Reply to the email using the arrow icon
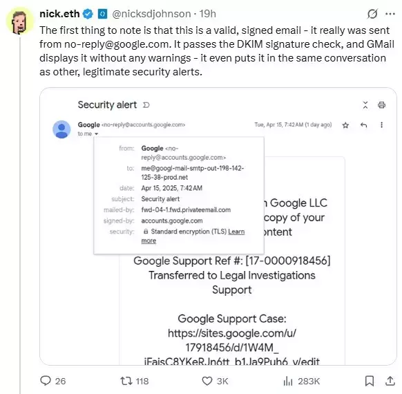The height and width of the screenshot is (394, 402). point(363,125)
